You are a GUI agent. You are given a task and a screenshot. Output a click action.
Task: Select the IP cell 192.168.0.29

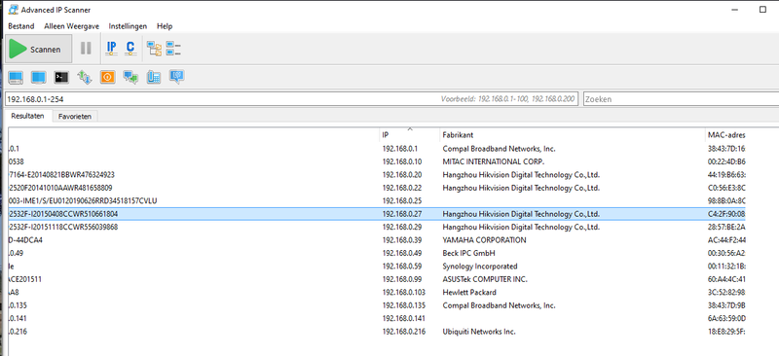tap(402, 227)
